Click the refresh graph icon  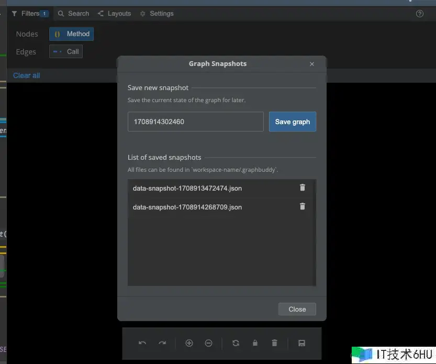point(236,343)
